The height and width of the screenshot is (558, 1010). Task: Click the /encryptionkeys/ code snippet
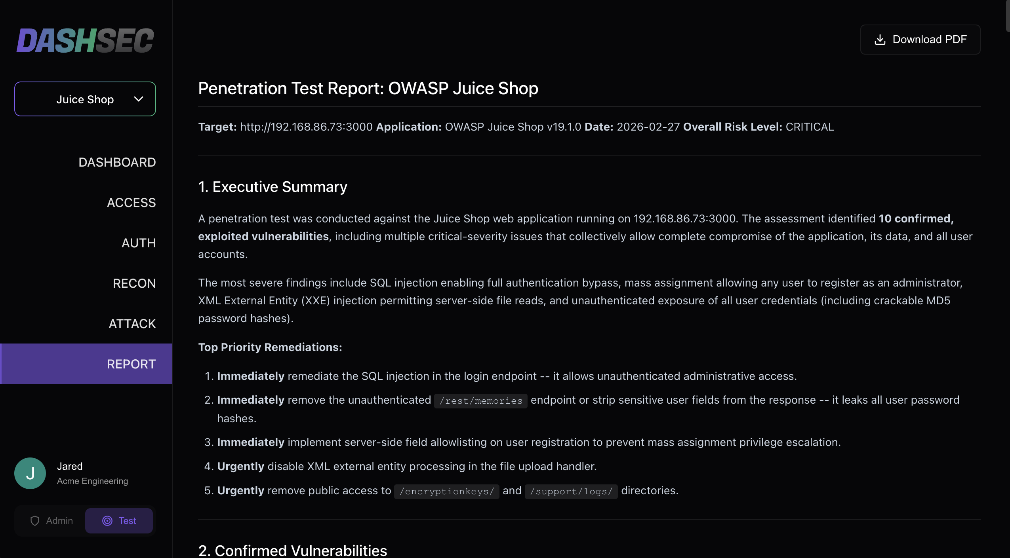coord(446,492)
